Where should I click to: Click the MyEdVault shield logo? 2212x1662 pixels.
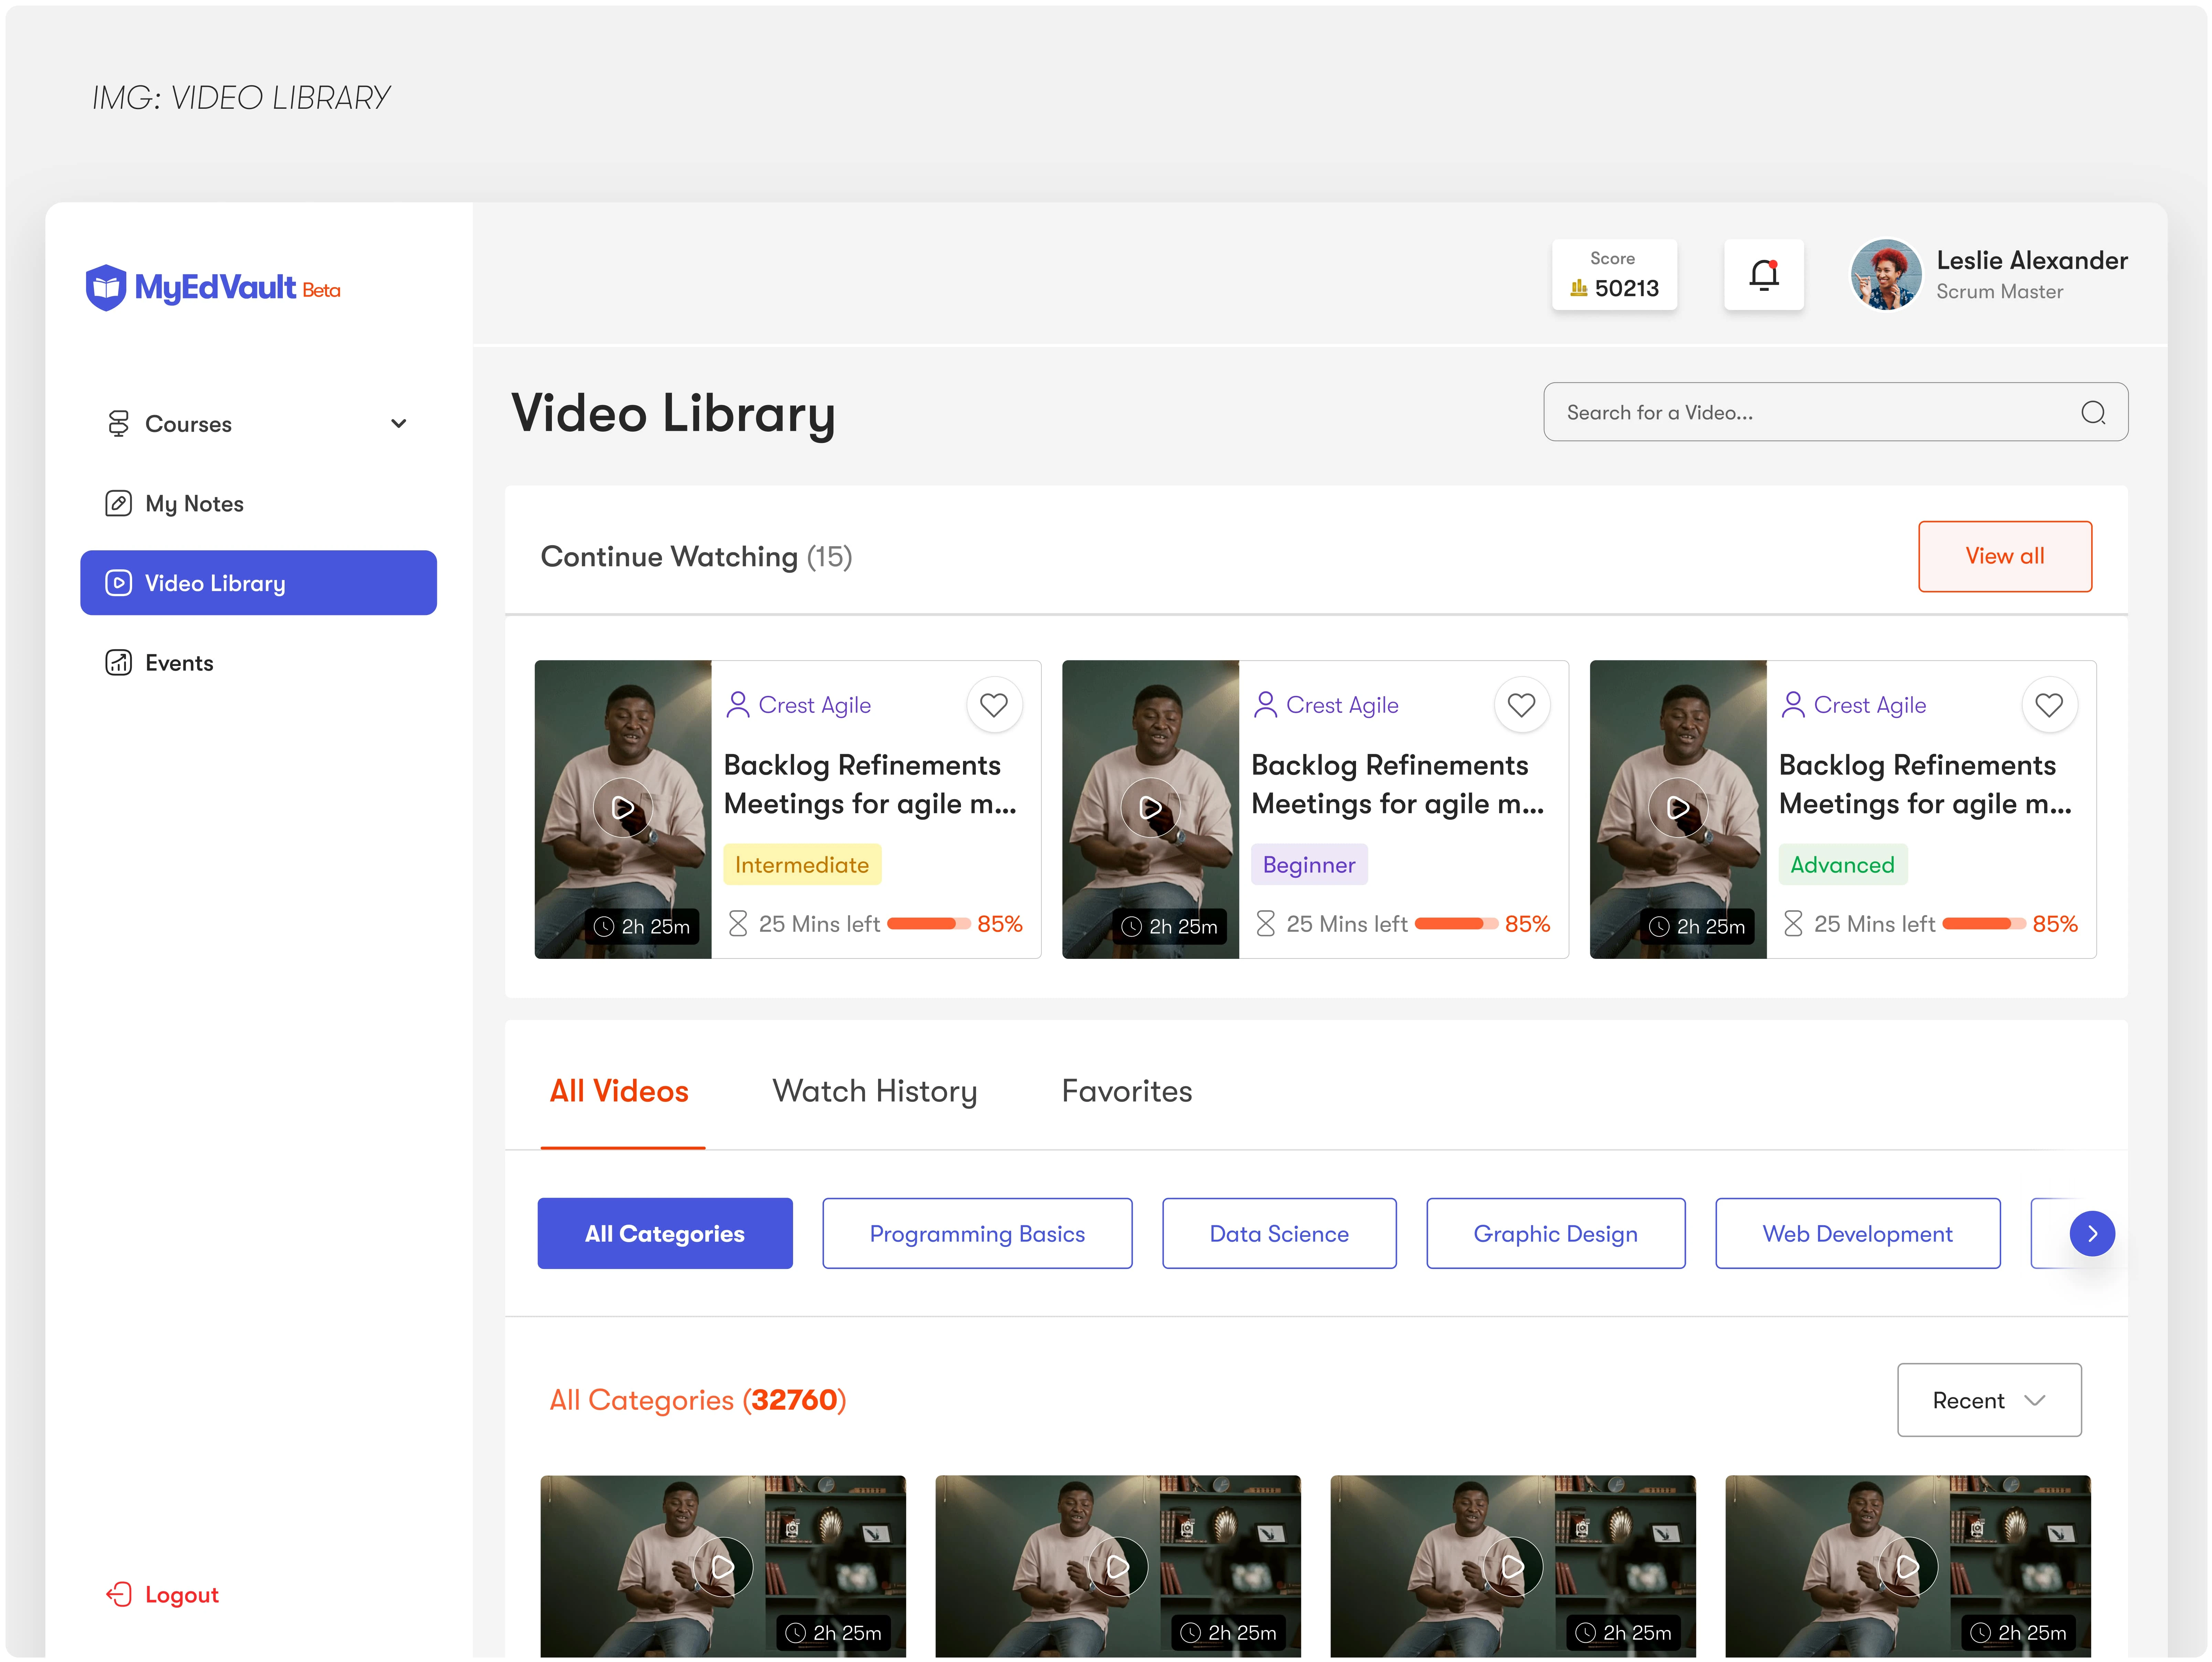[106, 288]
